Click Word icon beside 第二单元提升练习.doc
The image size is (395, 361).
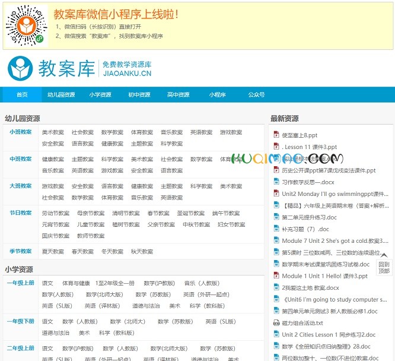pyautogui.click(x=276, y=217)
